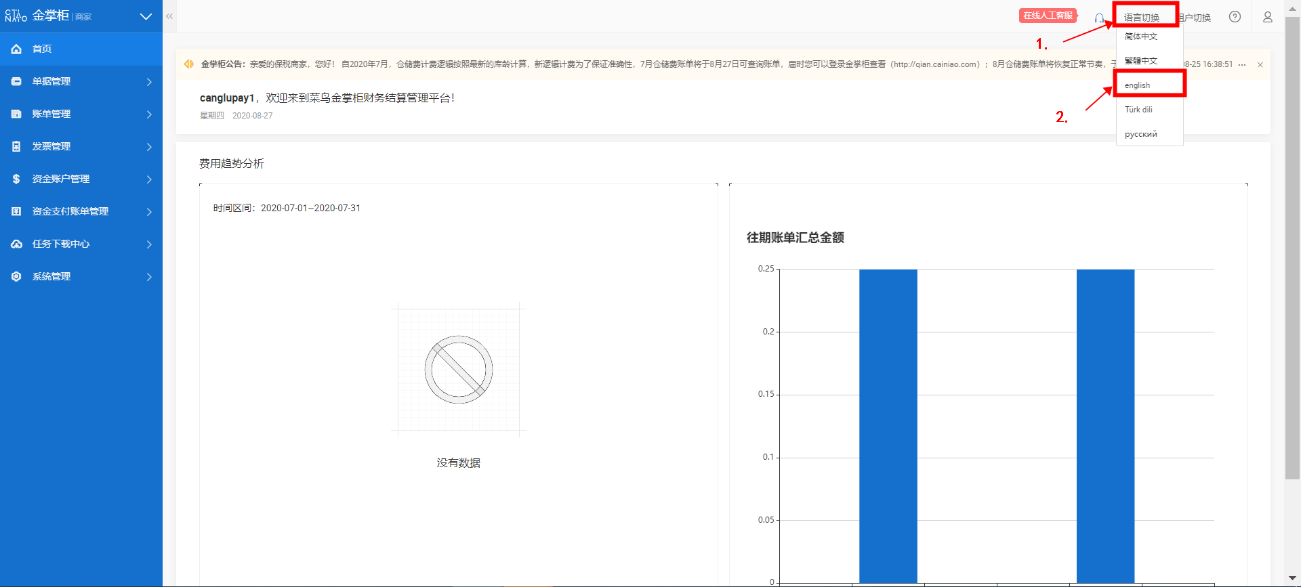Click the 往期账单汇总金额 chart title
Viewport: 1301px width, 587px height.
(x=796, y=238)
